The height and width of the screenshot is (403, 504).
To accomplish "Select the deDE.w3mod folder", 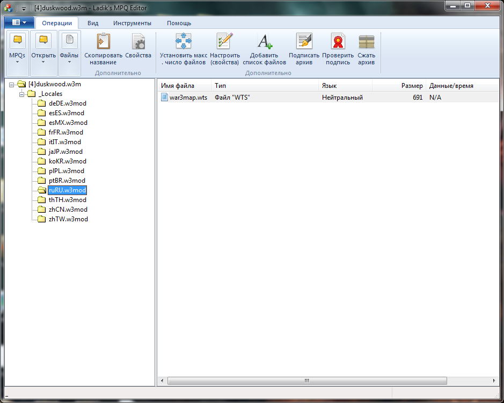I will pos(68,103).
